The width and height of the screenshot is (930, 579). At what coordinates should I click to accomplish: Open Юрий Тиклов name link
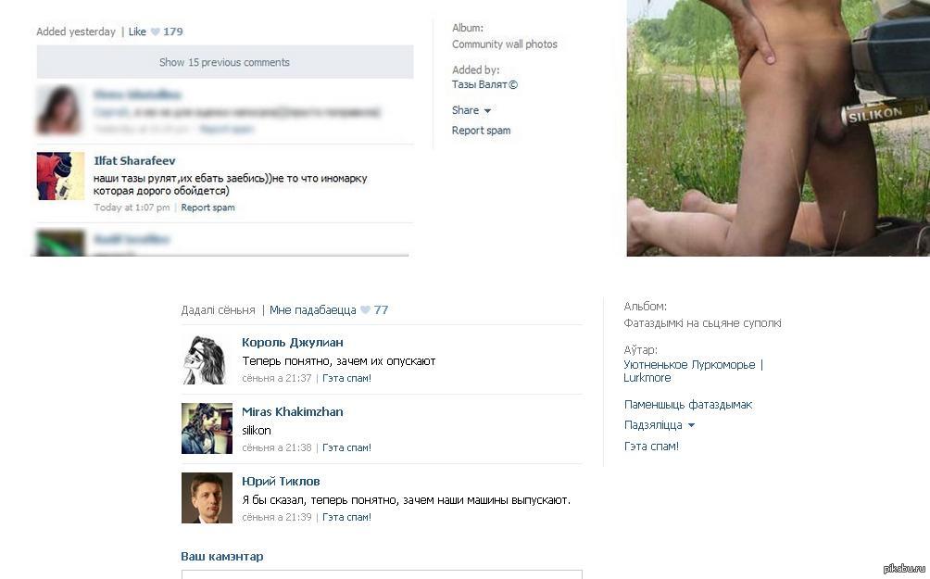[x=281, y=481]
